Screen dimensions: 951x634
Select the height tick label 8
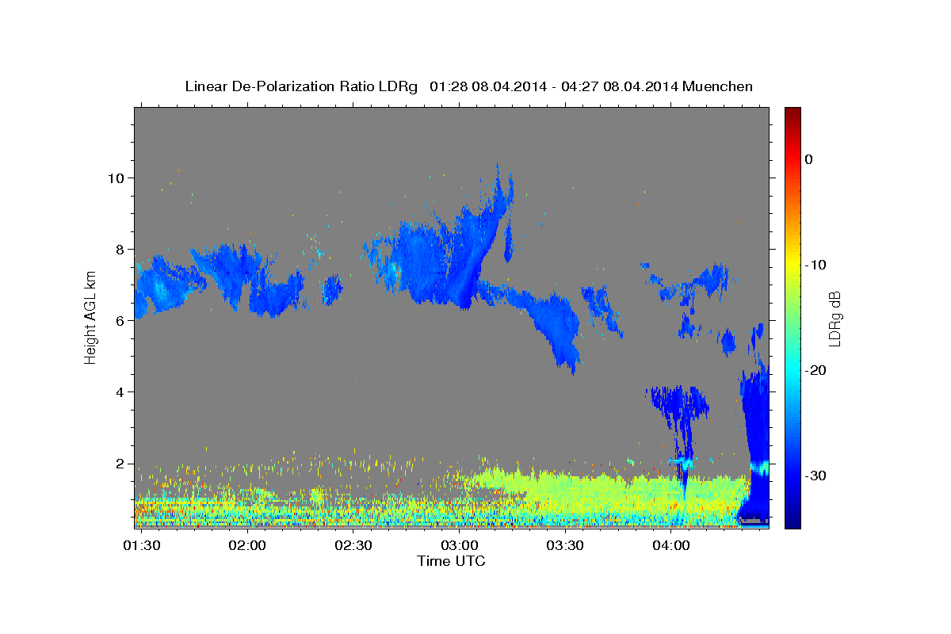120,249
